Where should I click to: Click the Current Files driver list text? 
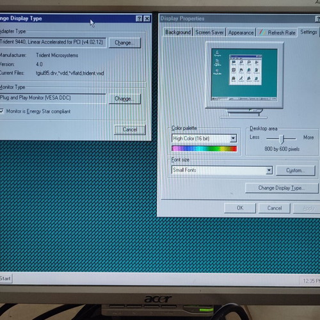click(70, 73)
